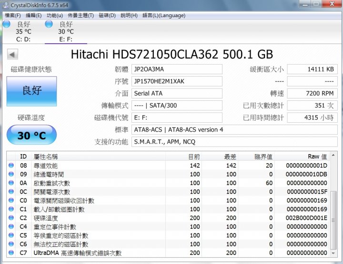
Task: Click status orb of attribute 09 row
Action: pos(11,174)
